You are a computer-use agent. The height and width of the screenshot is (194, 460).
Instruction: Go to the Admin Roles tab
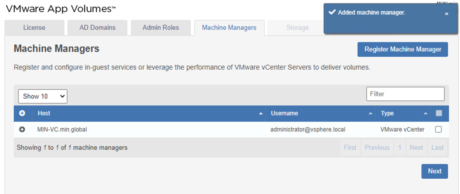click(161, 28)
